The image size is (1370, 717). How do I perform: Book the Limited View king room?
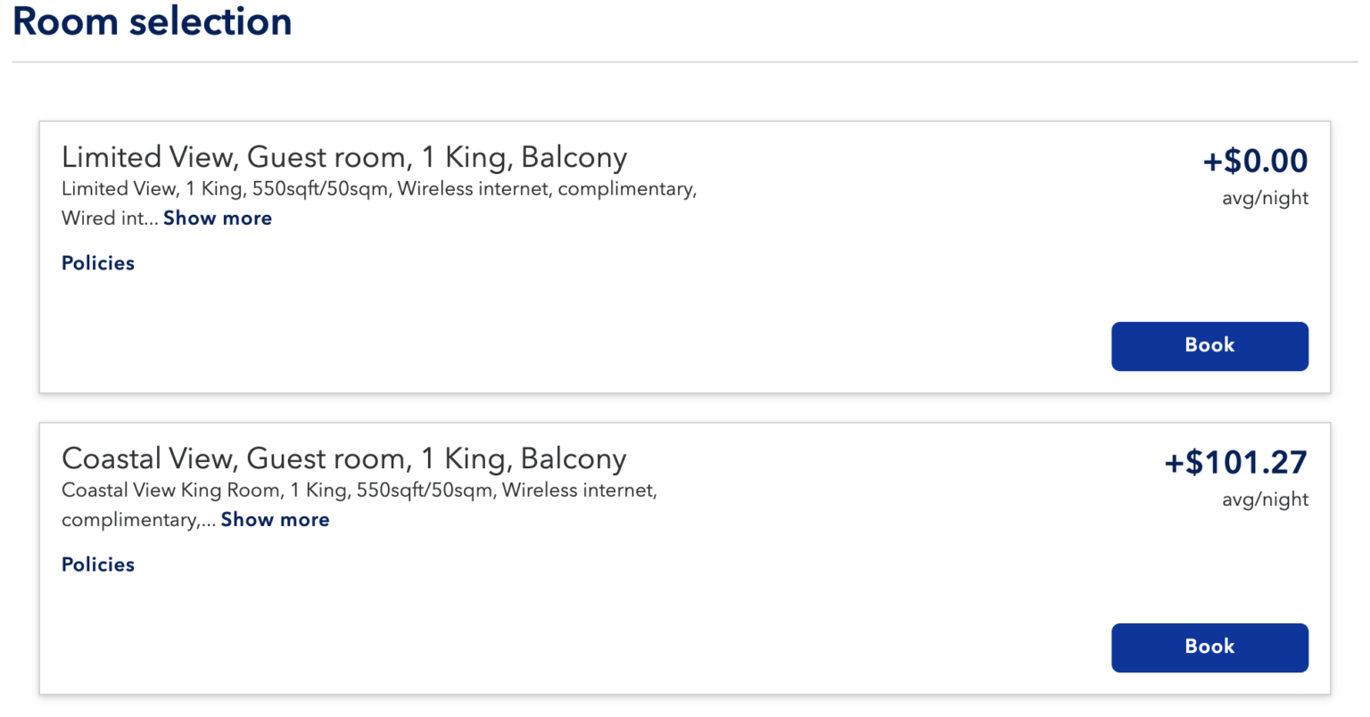(x=1209, y=346)
